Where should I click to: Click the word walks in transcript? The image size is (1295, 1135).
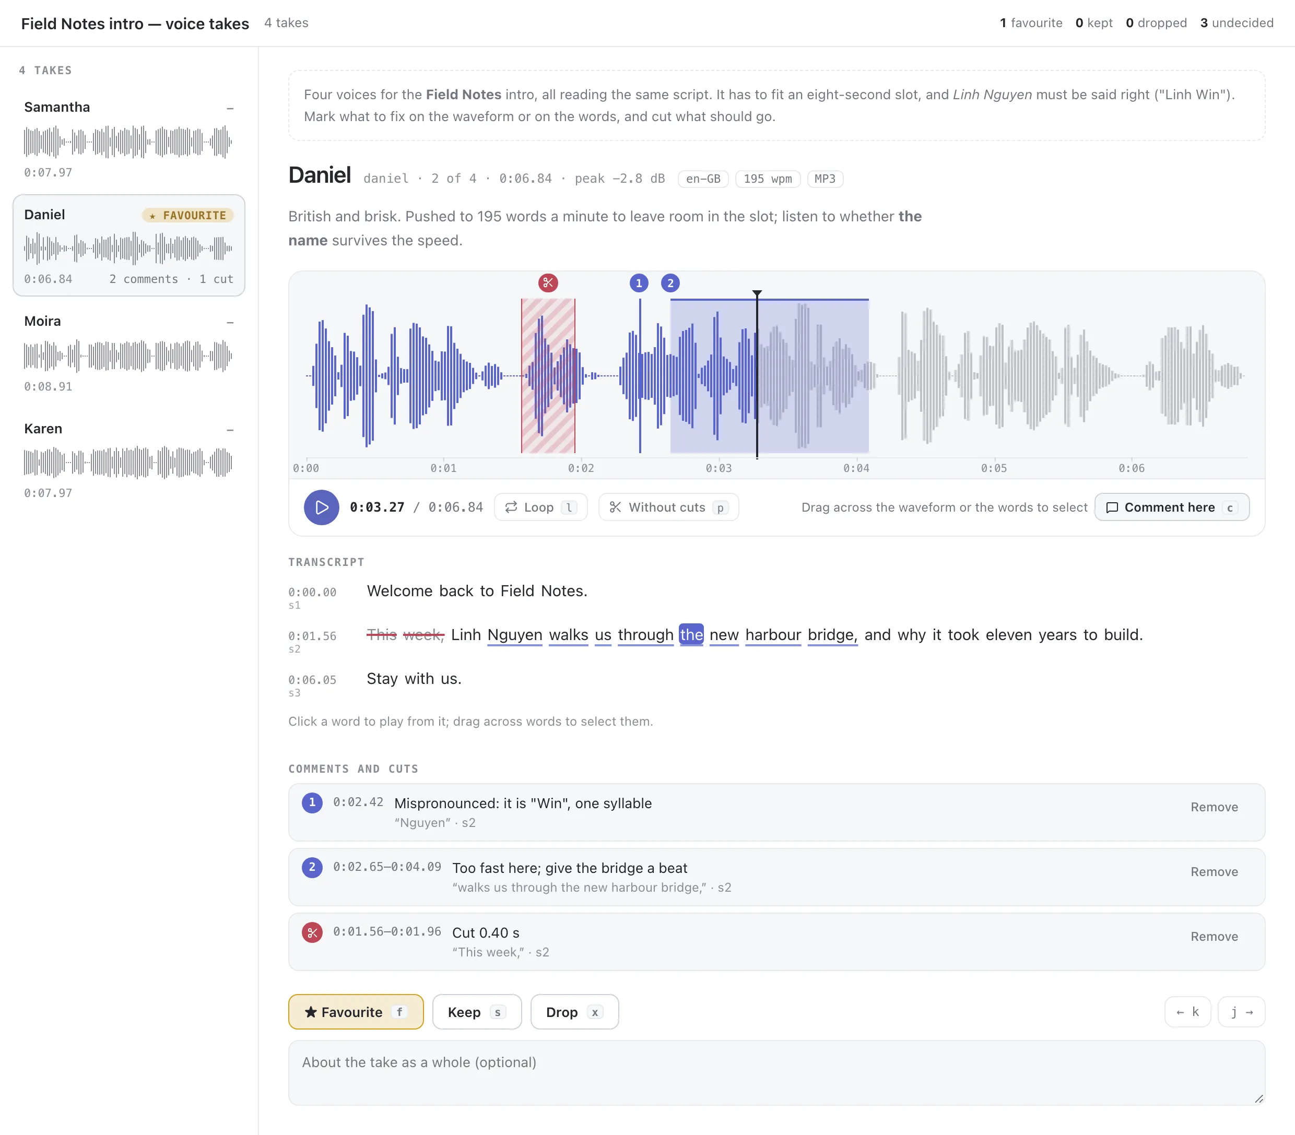point(568,635)
